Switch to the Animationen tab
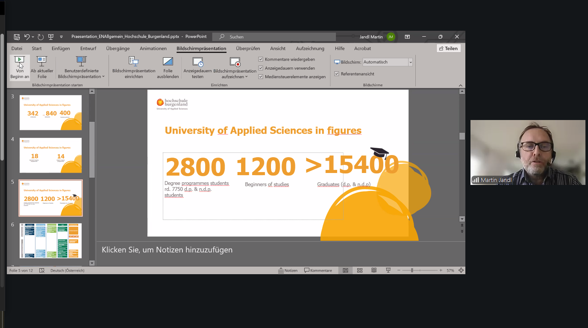 (153, 49)
